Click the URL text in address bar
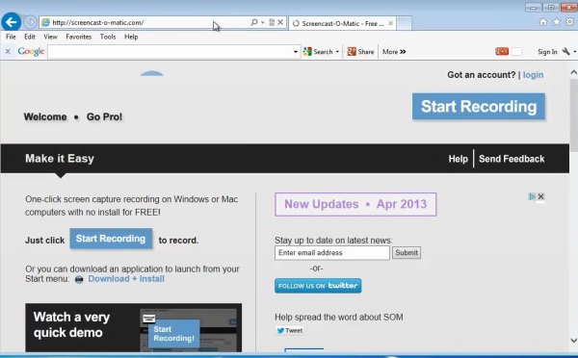Screen dimensions: 578x358 click(98, 22)
